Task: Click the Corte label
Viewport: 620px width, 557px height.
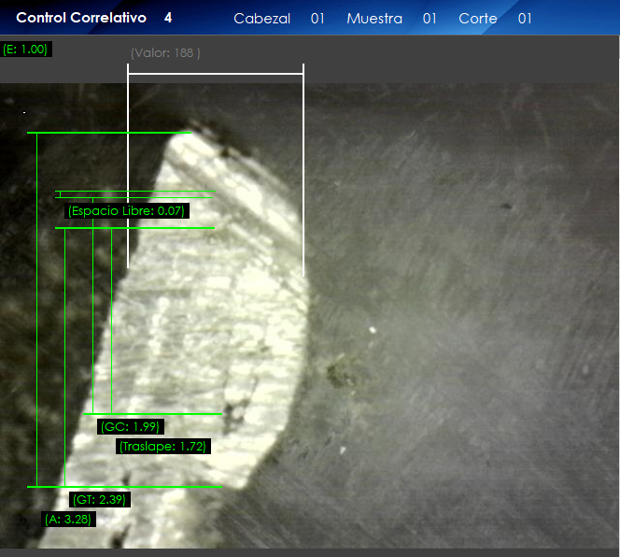Action: (x=477, y=19)
